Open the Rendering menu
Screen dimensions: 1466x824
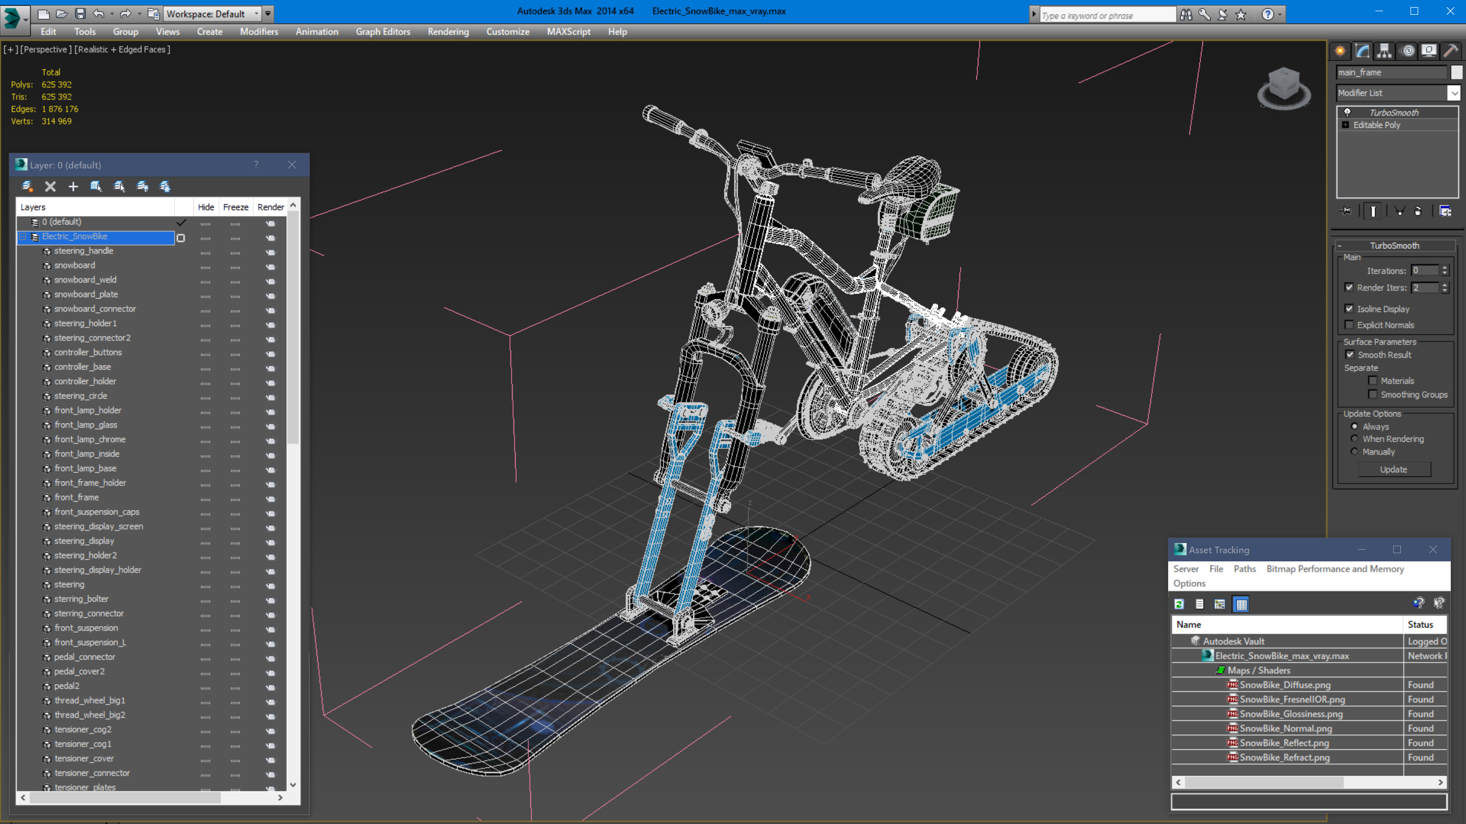coord(448,32)
